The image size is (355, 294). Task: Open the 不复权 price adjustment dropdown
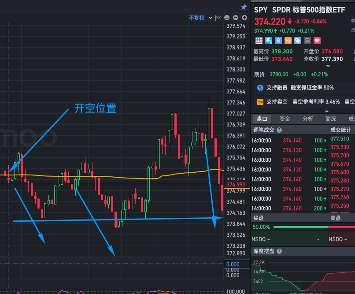[200, 18]
